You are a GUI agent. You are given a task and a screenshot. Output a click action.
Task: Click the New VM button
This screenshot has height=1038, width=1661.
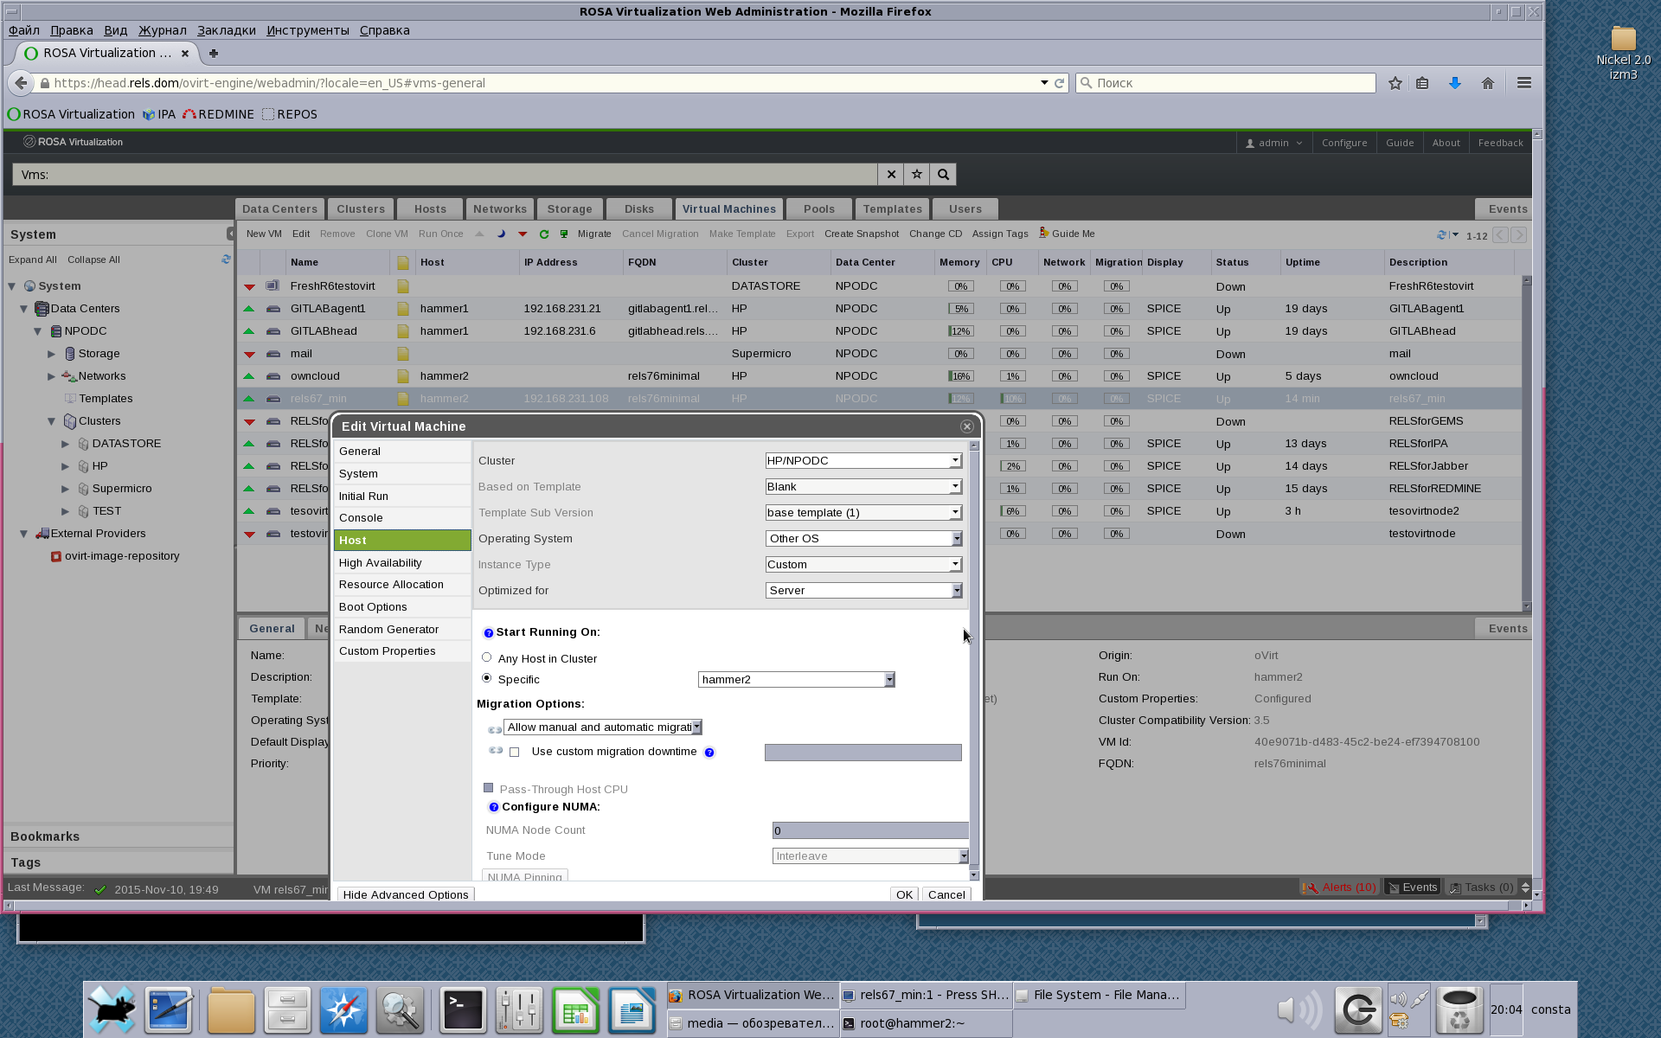pos(264,234)
